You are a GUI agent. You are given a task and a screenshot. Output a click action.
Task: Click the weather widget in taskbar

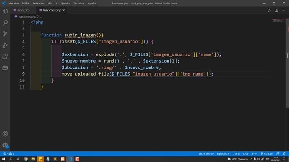[x=238, y=159]
